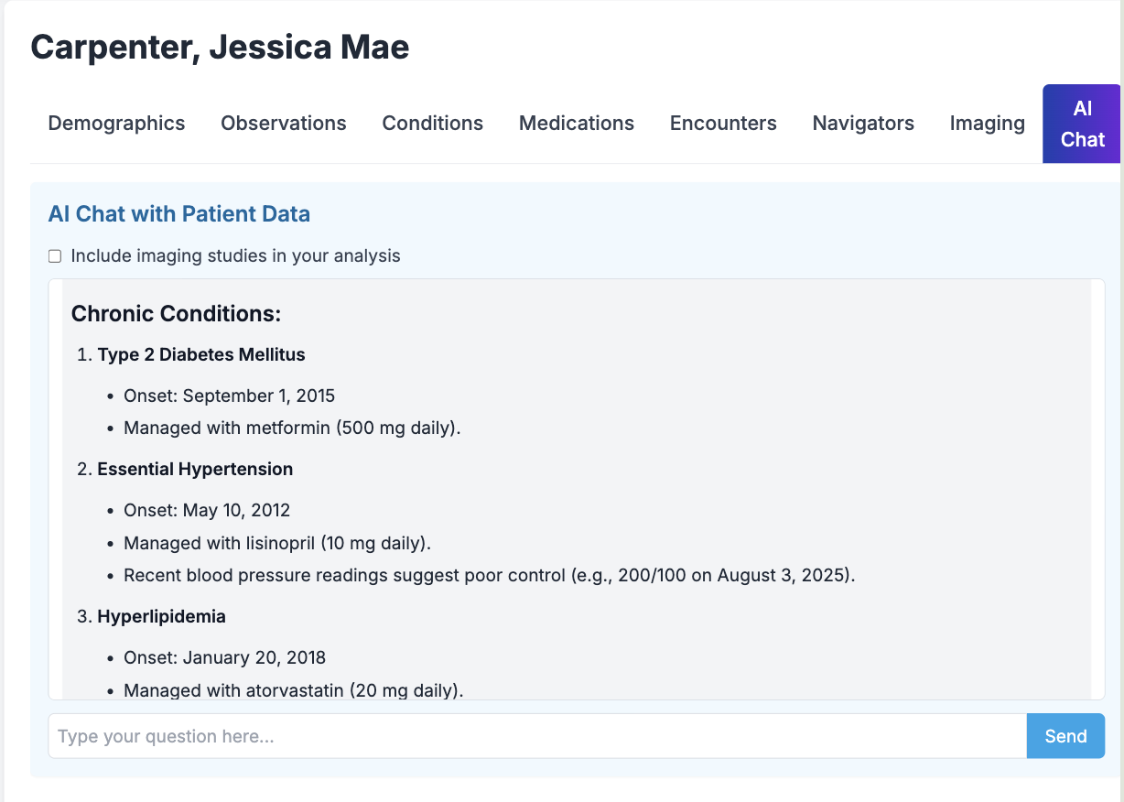Viewport: 1124px width, 802px height.
Task: Enable the include imaging studies checkbox
Action: point(55,256)
